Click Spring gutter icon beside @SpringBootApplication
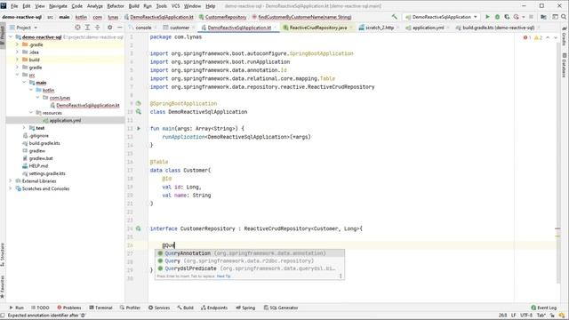The height and width of the screenshot is (320, 569). click(x=139, y=103)
